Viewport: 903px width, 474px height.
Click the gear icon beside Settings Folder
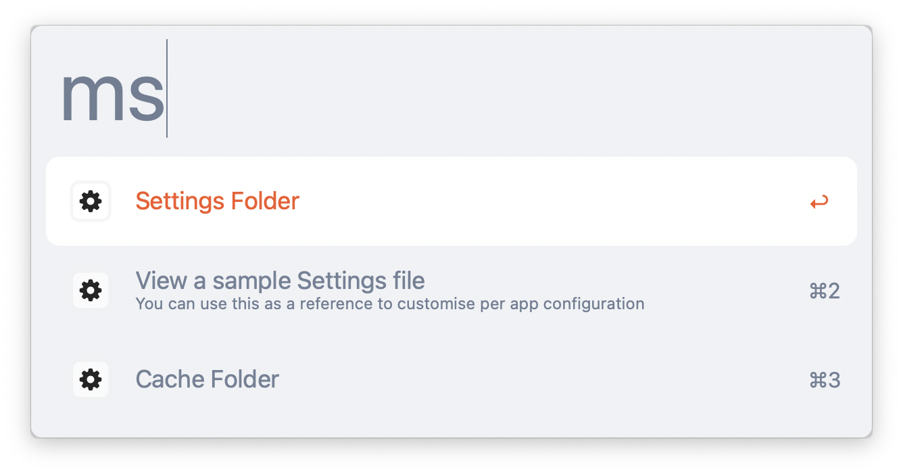pos(91,201)
